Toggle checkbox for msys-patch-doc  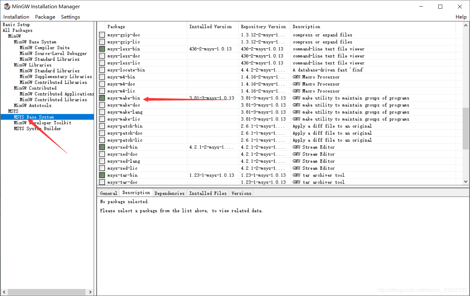point(102,133)
